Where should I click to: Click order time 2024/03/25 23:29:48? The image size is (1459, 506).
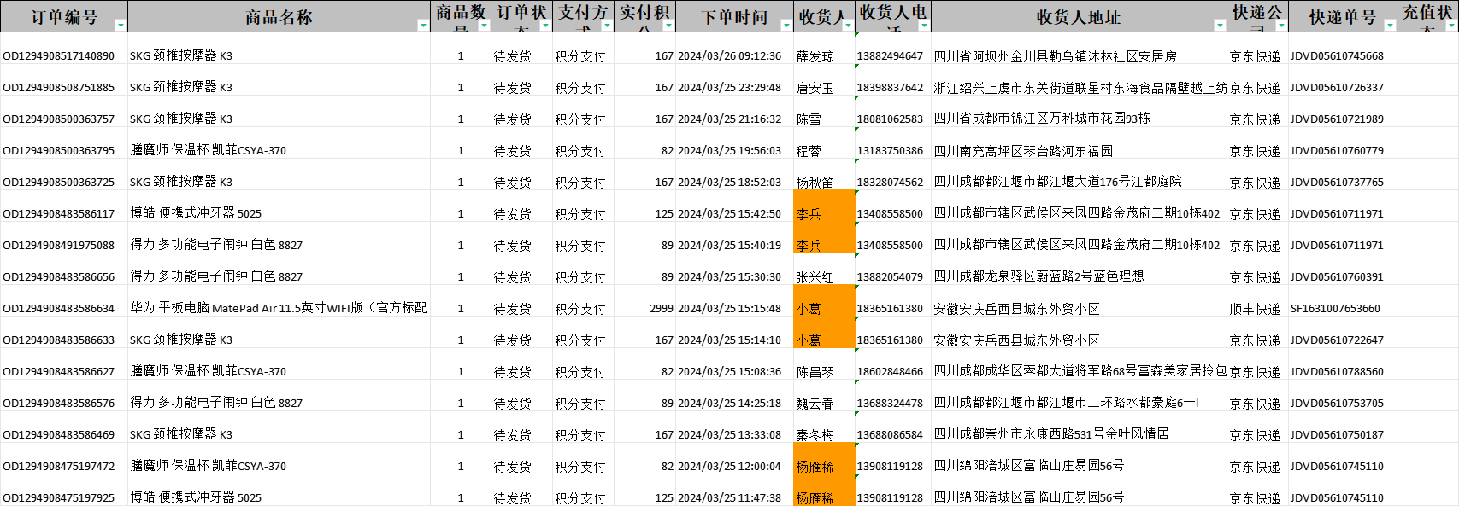(729, 88)
